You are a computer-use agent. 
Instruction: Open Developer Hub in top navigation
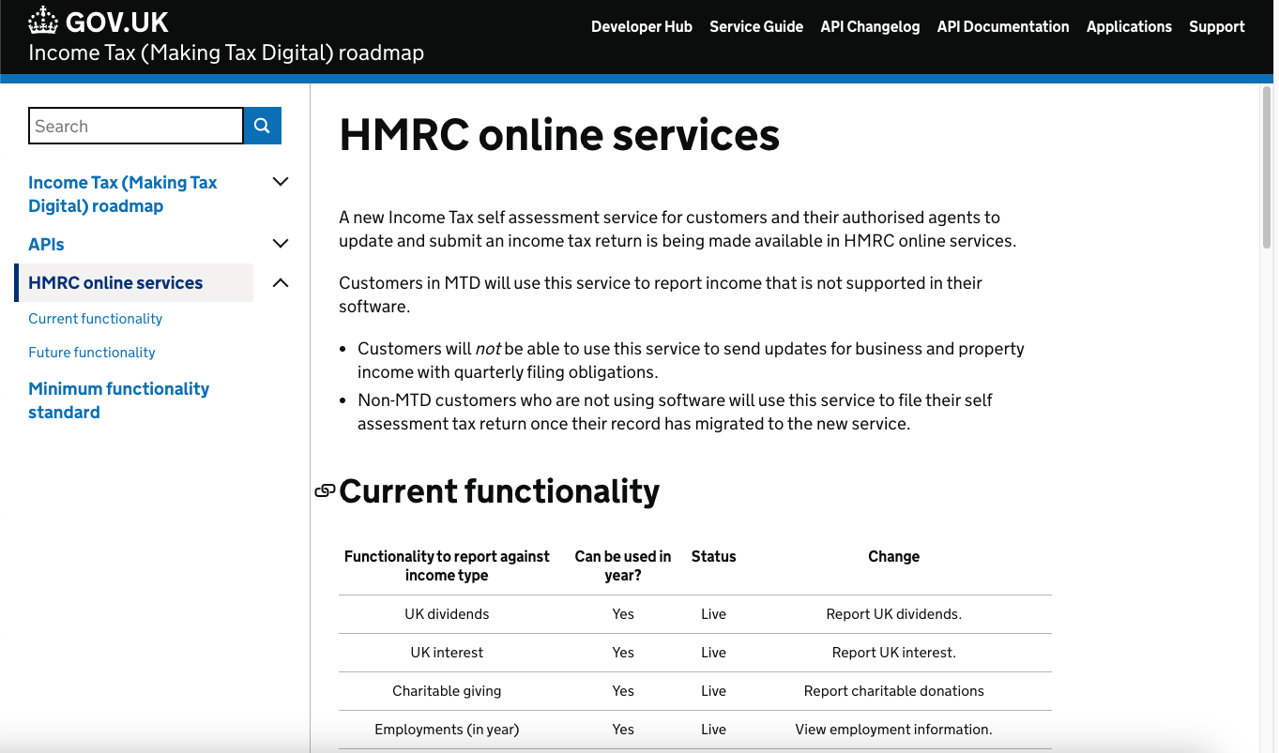(642, 26)
